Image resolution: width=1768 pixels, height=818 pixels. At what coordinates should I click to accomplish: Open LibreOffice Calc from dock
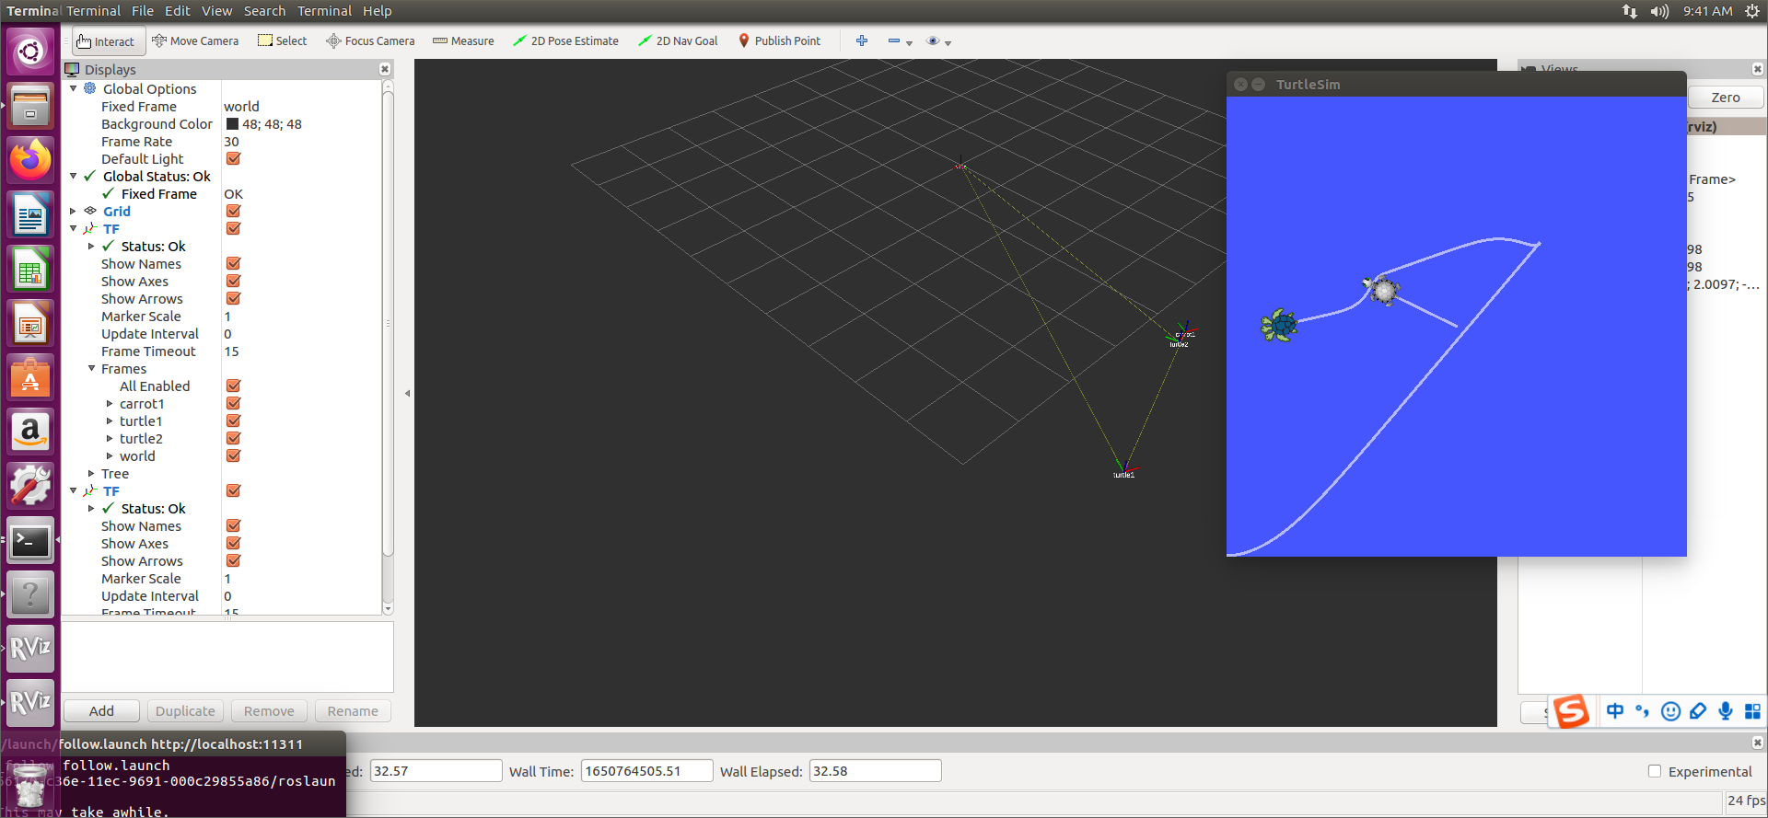tap(30, 269)
